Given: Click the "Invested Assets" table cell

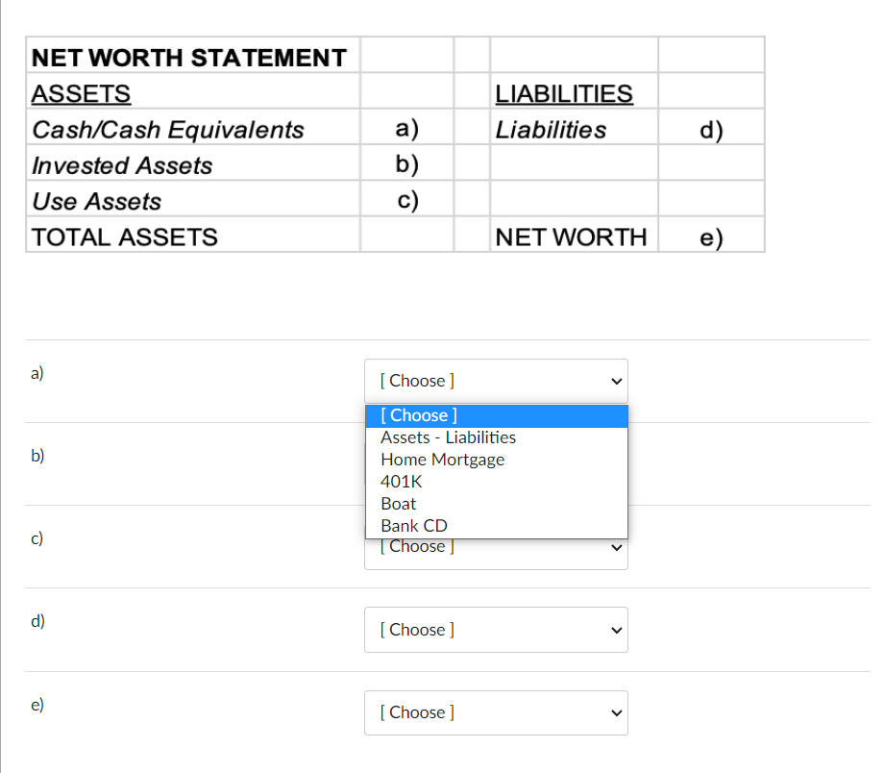Looking at the screenshot, I should point(121,163).
